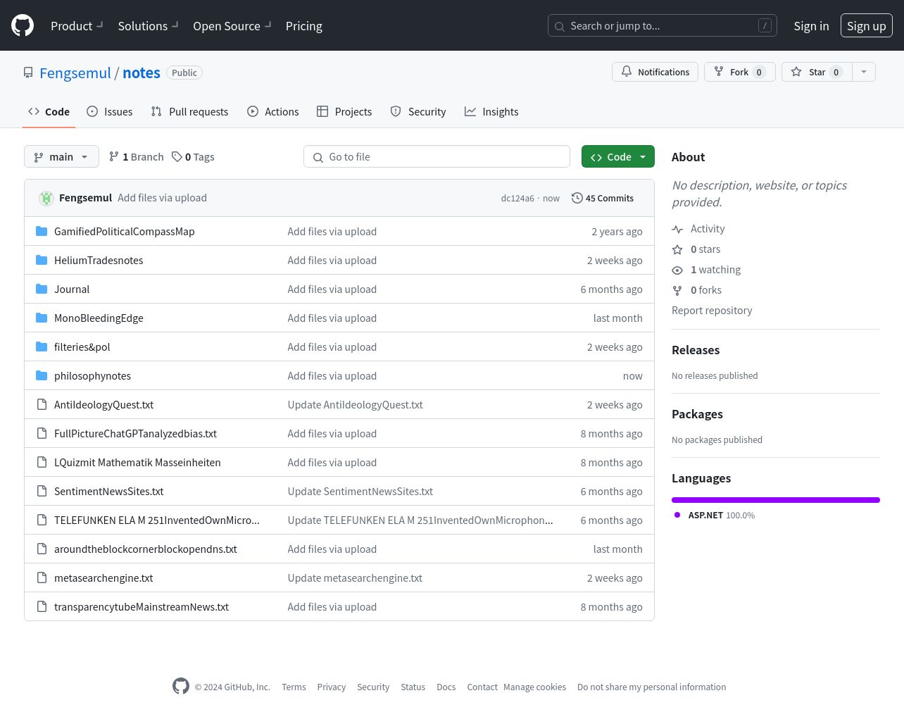Open the footer Terms link
The image size is (904, 724).
[x=294, y=687]
